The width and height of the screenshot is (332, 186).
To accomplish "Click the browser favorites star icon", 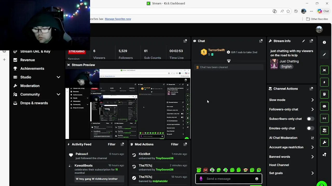I will [x=288, y=11].
